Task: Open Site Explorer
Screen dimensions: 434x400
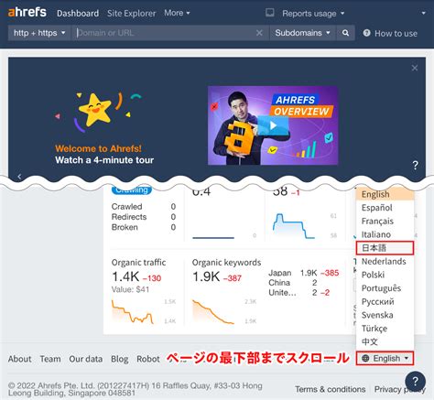Action: point(131,14)
